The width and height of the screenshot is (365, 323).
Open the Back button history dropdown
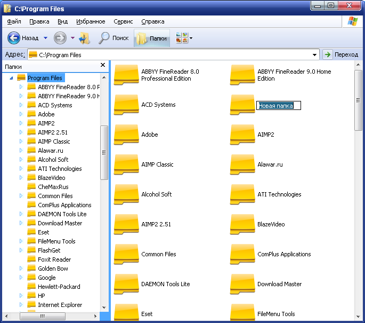pyautogui.click(x=45, y=38)
